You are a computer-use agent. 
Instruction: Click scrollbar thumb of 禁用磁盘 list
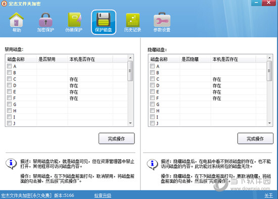130,71
